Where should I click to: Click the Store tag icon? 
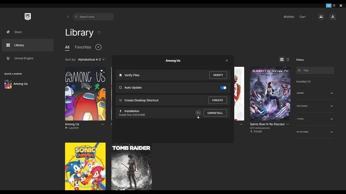8,32
